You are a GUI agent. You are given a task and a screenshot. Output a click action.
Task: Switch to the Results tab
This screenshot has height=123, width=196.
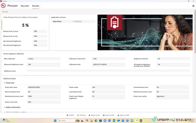click(36, 6)
